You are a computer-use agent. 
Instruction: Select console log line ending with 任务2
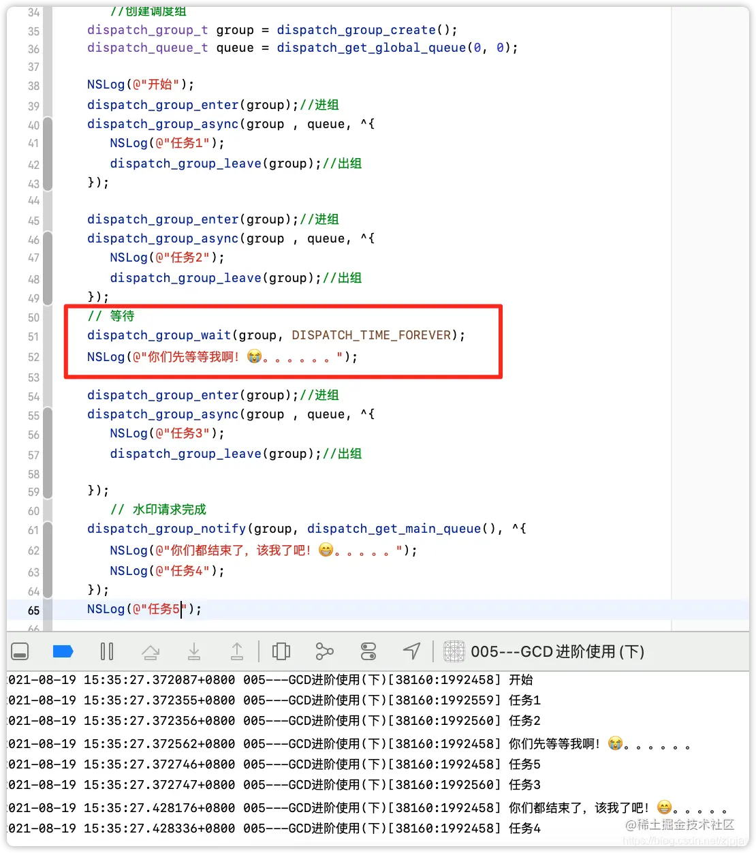(274, 721)
